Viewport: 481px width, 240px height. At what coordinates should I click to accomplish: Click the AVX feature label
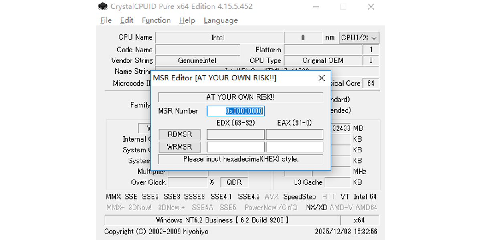[271, 197]
